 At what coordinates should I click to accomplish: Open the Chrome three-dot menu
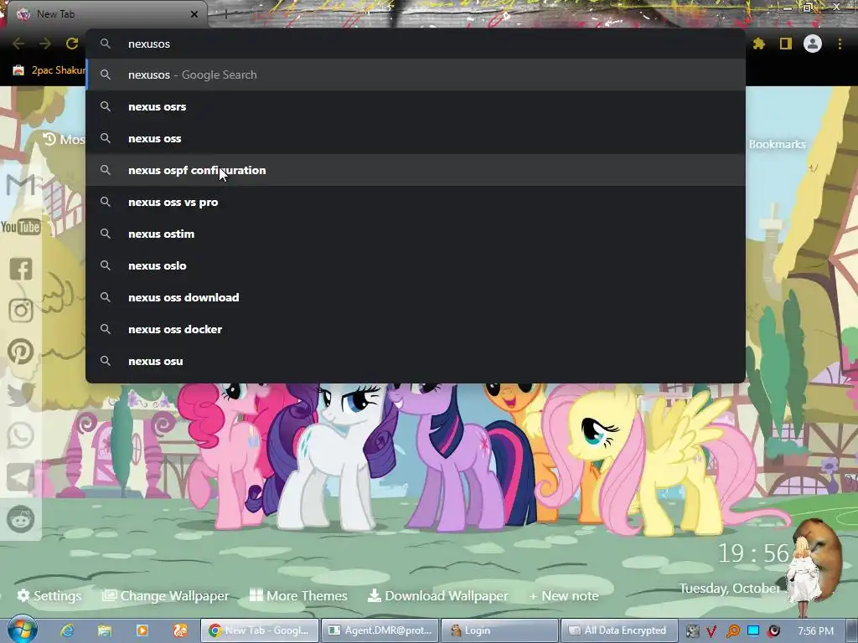pyautogui.click(x=840, y=44)
